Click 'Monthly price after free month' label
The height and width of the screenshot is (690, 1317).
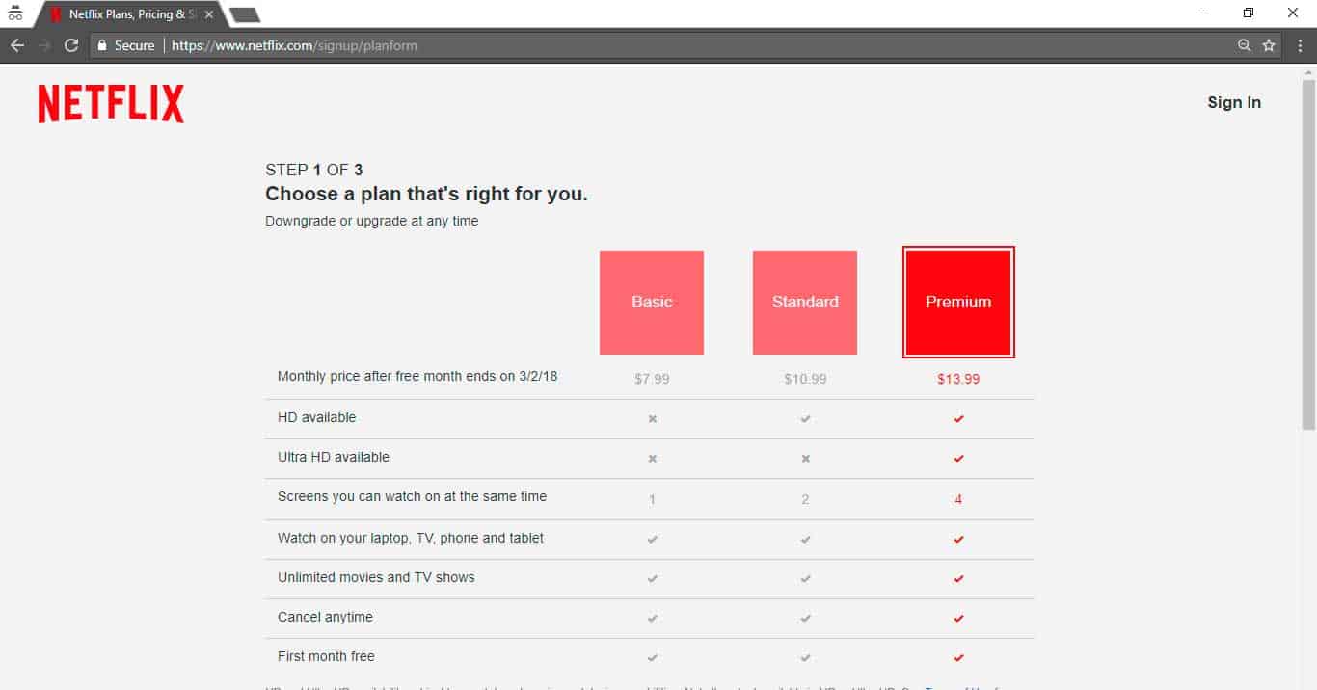417,376
